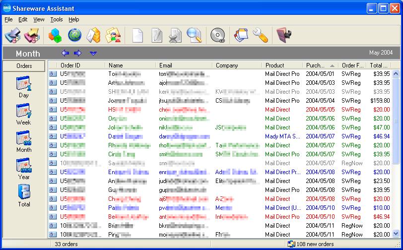Click the Orders panel button
The width and height of the screenshot is (403, 250).
pyautogui.click(x=24, y=66)
